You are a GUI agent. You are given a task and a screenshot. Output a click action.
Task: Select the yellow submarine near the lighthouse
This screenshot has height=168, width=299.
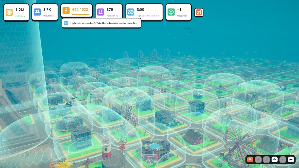point(62,164)
